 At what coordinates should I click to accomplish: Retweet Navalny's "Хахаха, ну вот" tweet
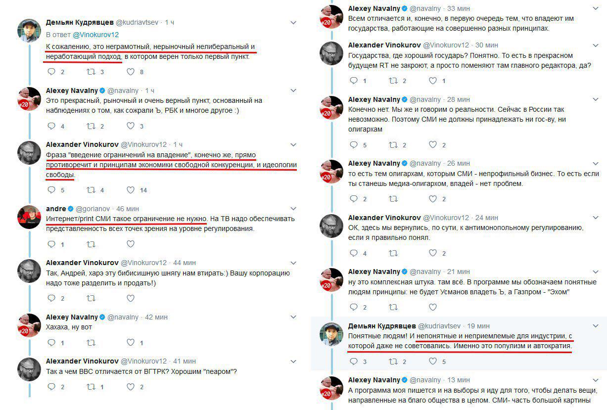tap(91, 342)
